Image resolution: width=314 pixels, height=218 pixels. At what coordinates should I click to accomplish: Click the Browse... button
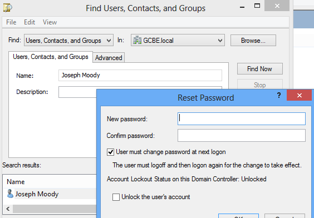(x=253, y=41)
